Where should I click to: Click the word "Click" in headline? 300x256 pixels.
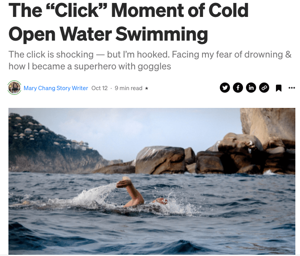point(77,10)
